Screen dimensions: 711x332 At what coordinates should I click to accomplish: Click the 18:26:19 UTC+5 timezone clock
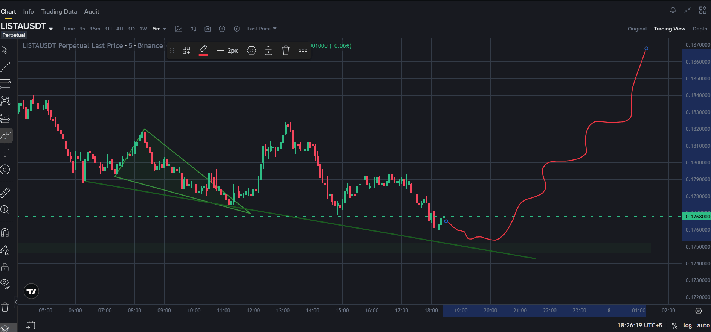pos(639,326)
